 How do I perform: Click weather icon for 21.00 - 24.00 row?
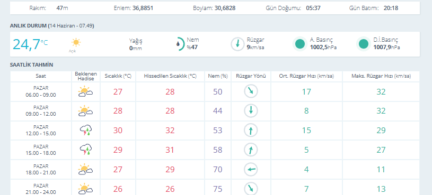point(85,189)
